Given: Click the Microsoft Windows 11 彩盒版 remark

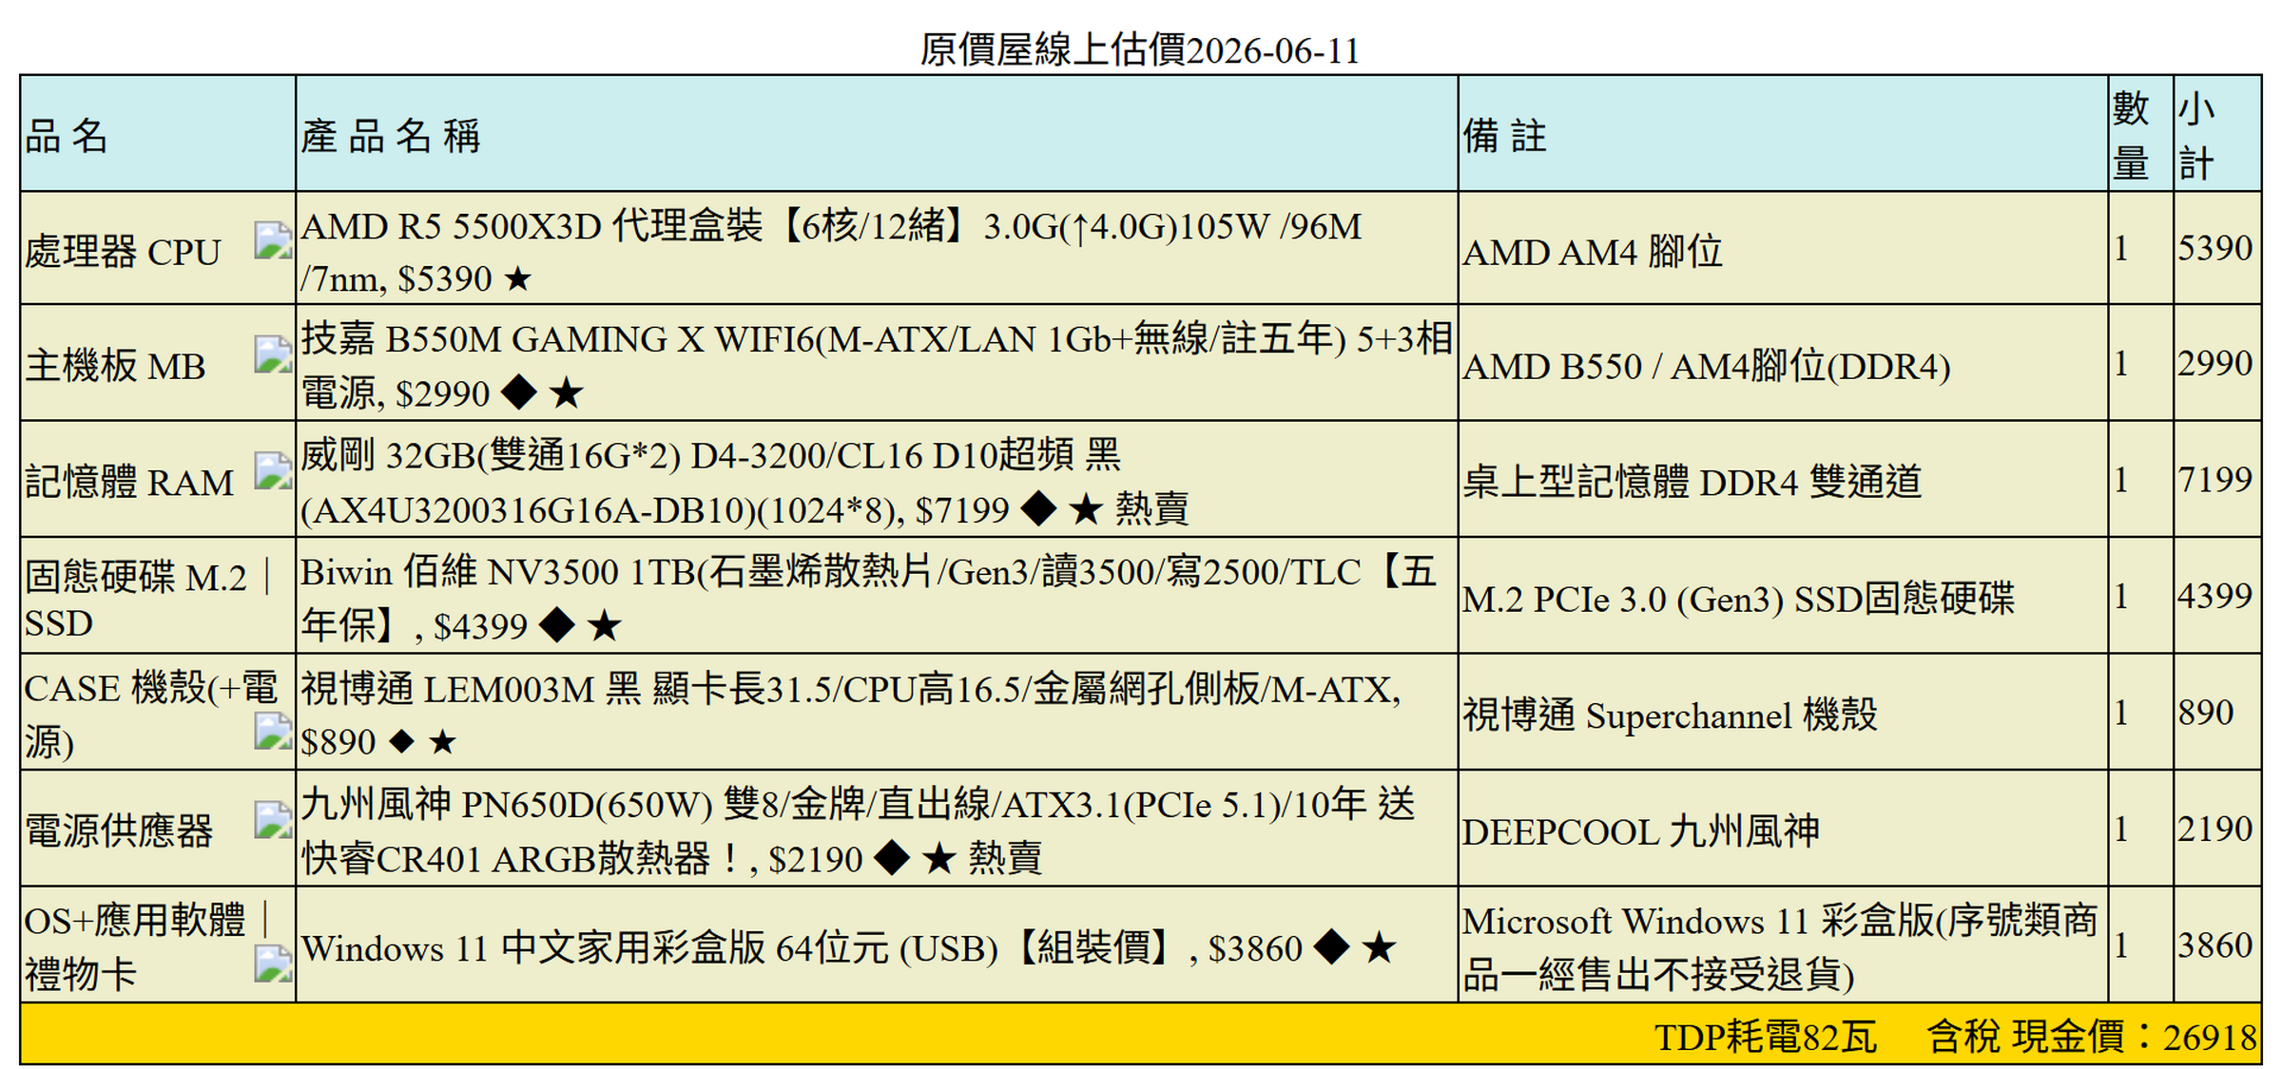Looking at the screenshot, I should click(1780, 947).
